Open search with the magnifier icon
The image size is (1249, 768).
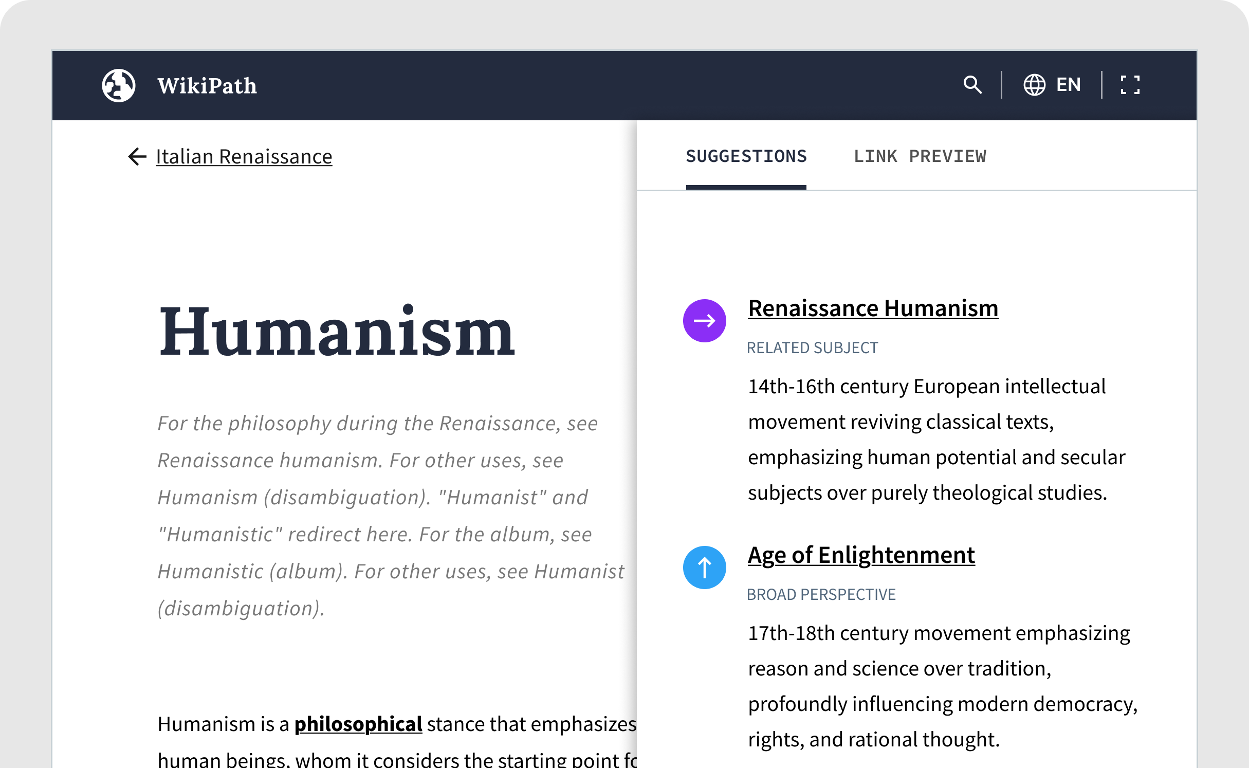972,85
